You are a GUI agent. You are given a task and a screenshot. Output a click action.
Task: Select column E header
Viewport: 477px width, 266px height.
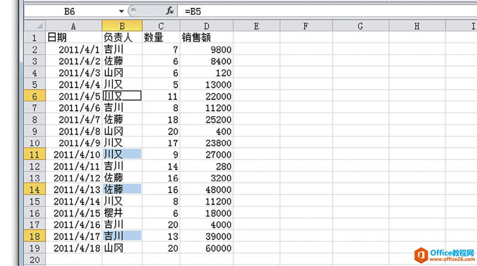point(257,26)
